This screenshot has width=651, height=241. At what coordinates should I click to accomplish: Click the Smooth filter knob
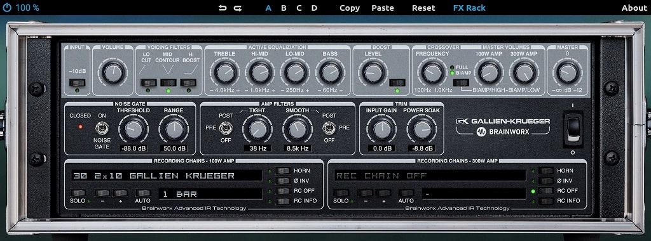coord(298,129)
